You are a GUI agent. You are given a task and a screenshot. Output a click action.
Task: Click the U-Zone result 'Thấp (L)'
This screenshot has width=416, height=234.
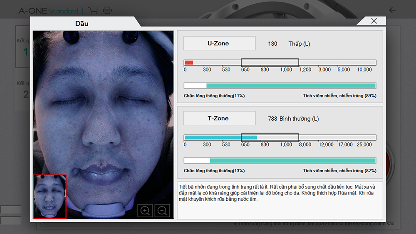299,44
